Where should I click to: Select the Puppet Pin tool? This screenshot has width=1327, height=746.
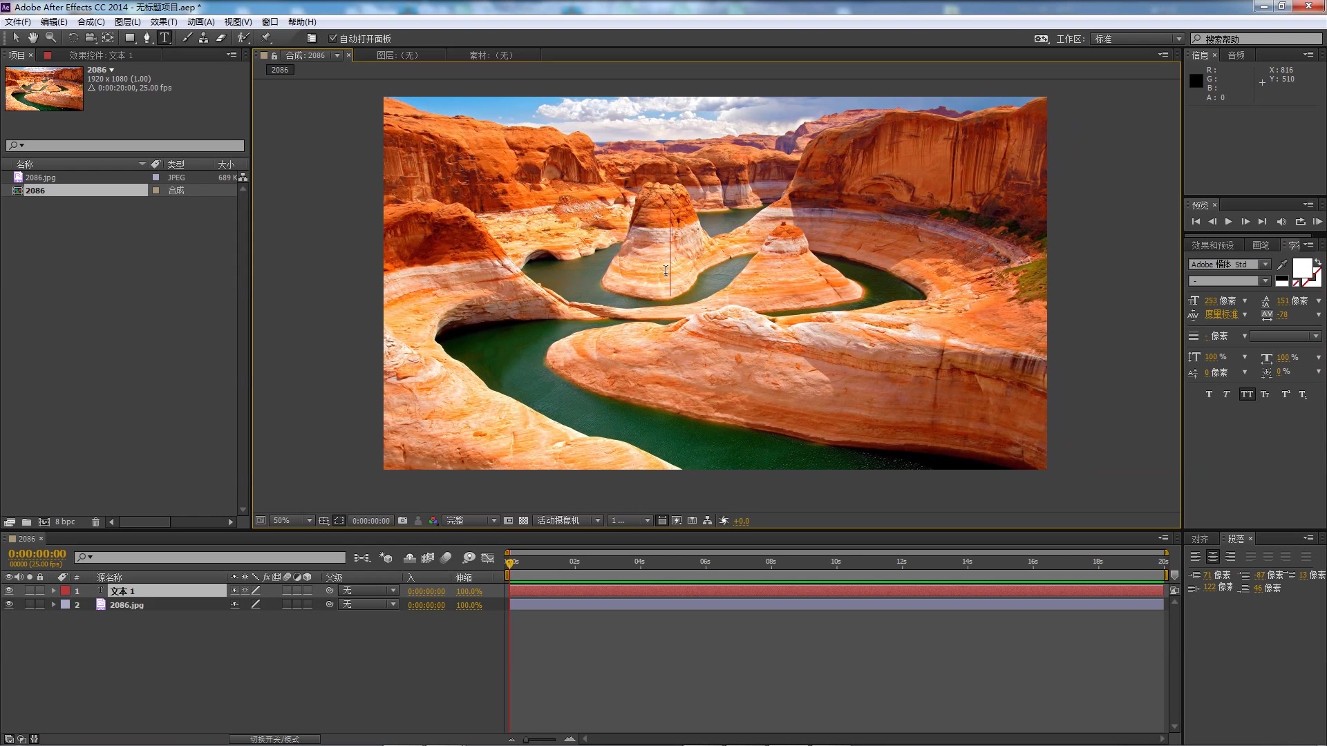click(266, 38)
